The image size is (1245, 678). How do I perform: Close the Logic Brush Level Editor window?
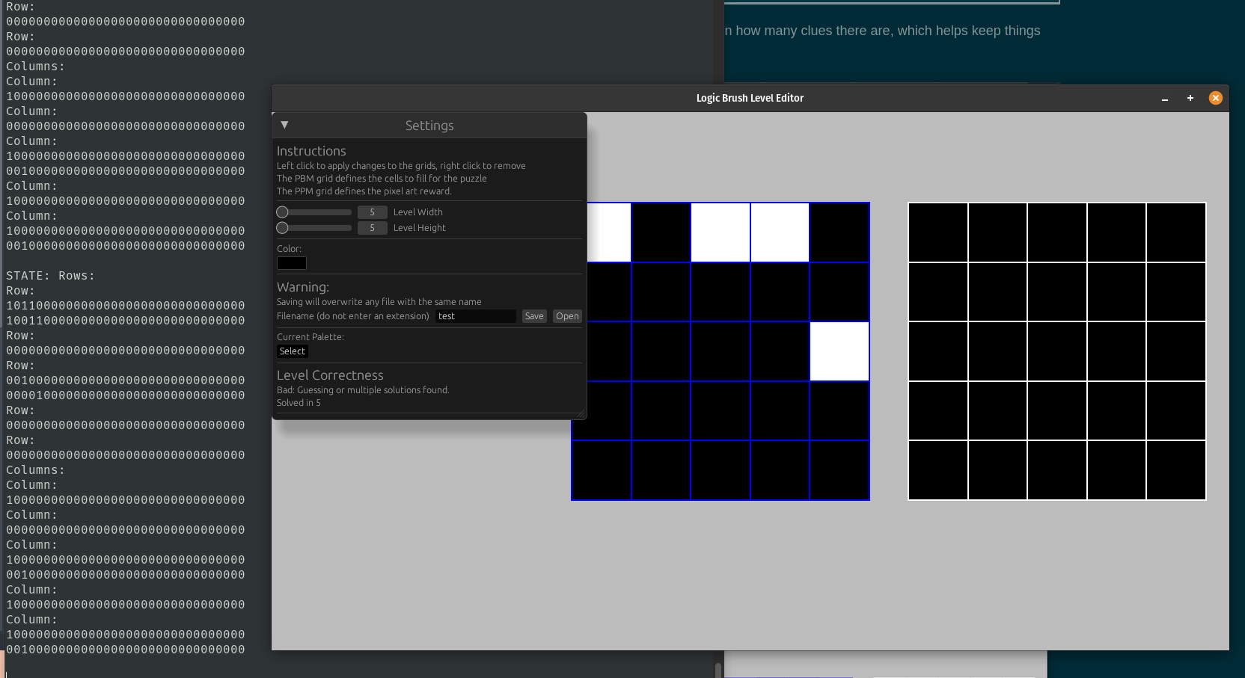point(1216,98)
